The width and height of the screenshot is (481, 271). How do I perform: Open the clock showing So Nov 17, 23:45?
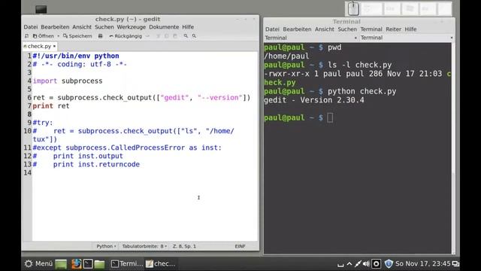coord(422,263)
